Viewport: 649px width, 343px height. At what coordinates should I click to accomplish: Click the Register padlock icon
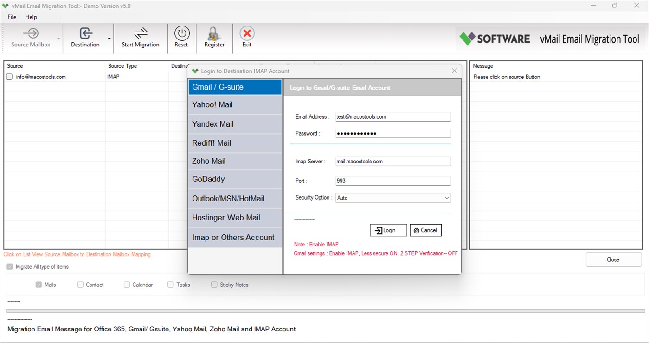point(214,33)
